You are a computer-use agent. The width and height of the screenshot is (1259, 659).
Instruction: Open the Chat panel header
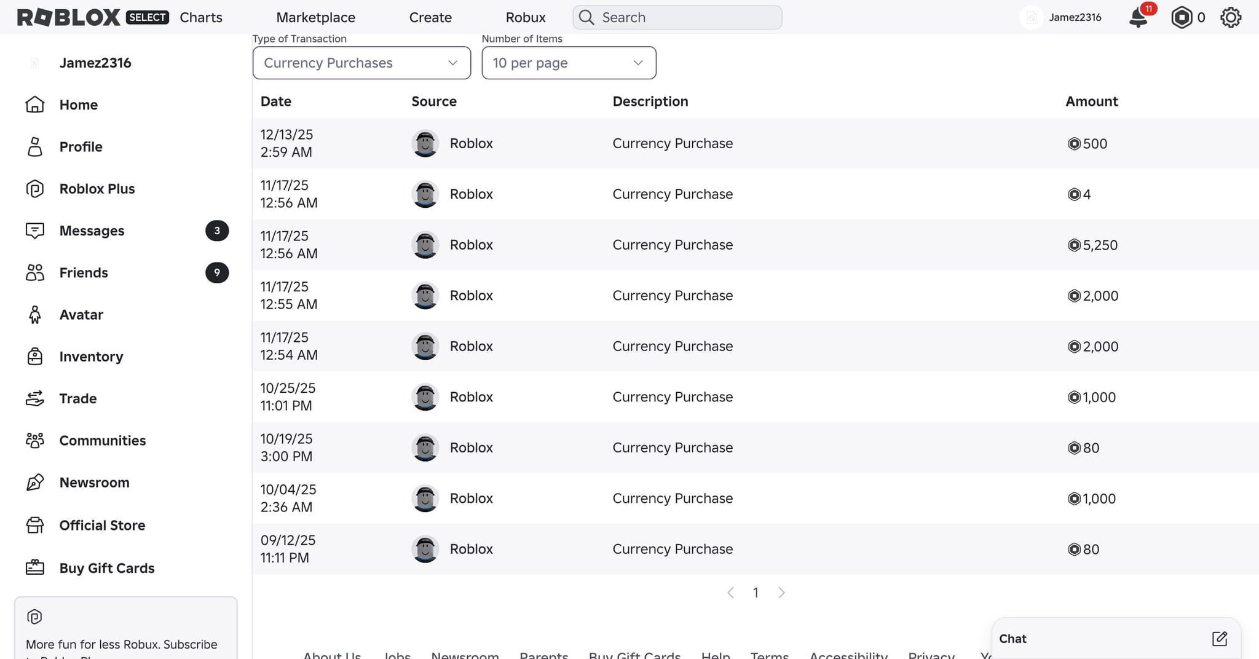1116,639
